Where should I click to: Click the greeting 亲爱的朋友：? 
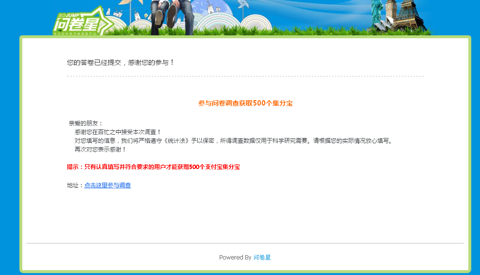pyautogui.click(x=85, y=123)
